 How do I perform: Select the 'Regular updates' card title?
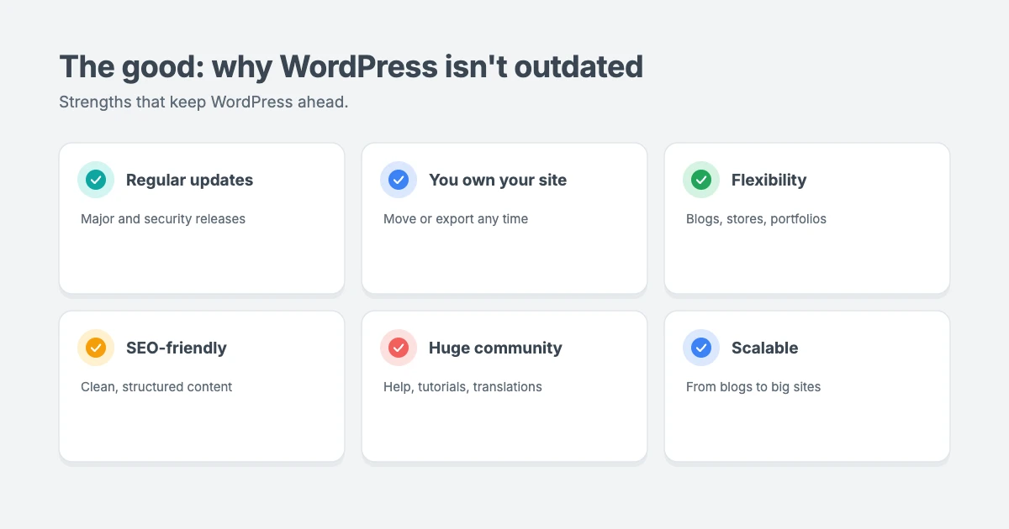tap(189, 180)
